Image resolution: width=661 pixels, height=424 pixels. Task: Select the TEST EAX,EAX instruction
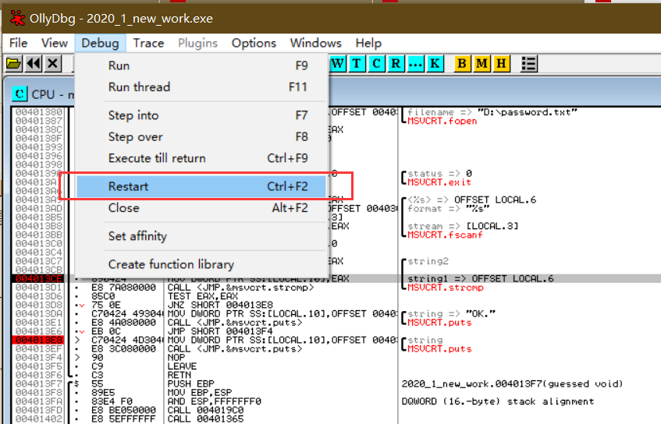(204, 296)
